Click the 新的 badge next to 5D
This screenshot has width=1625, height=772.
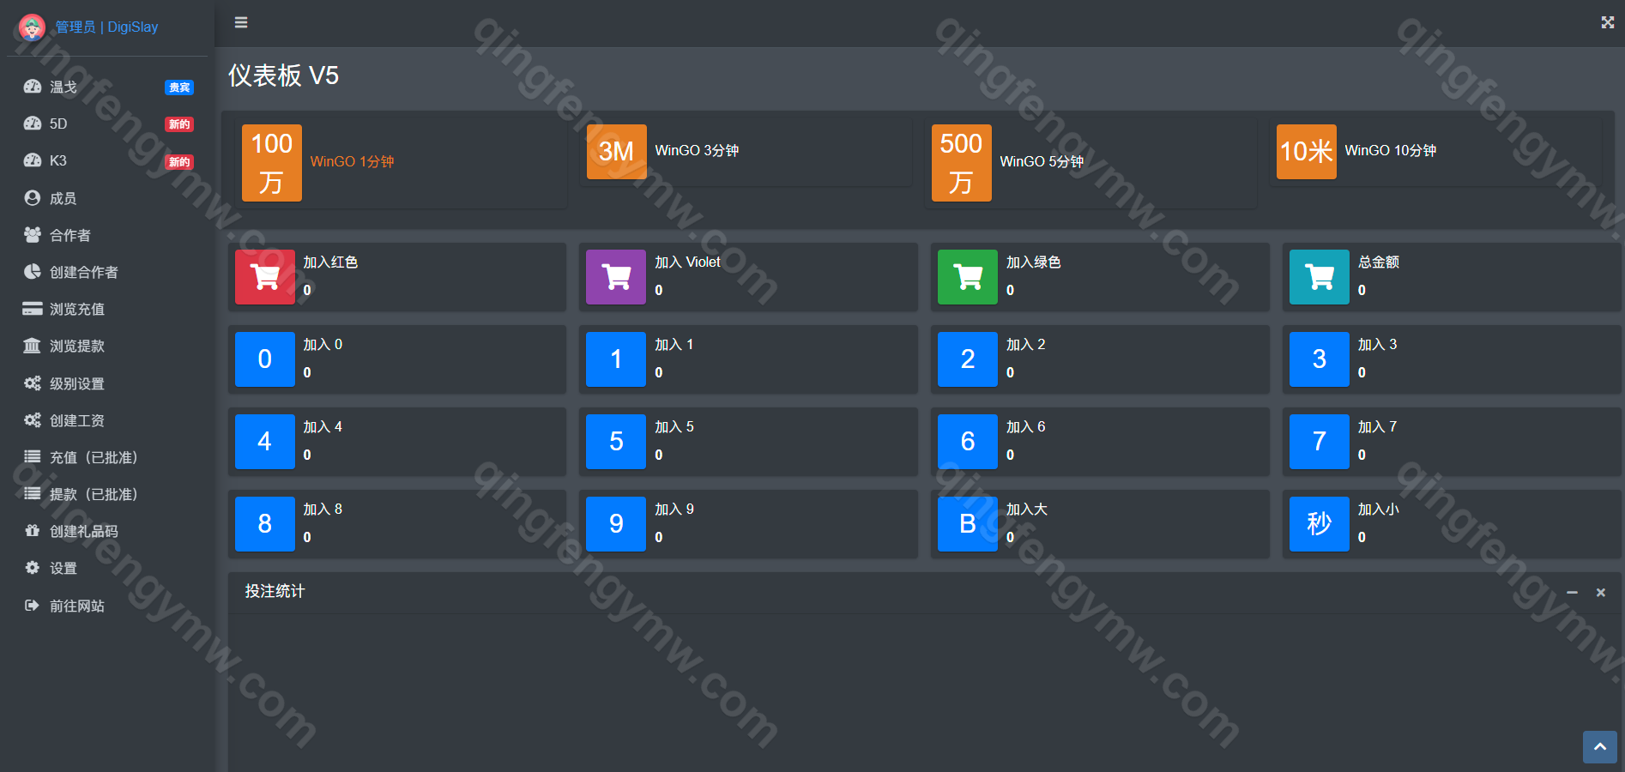pos(179,124)
